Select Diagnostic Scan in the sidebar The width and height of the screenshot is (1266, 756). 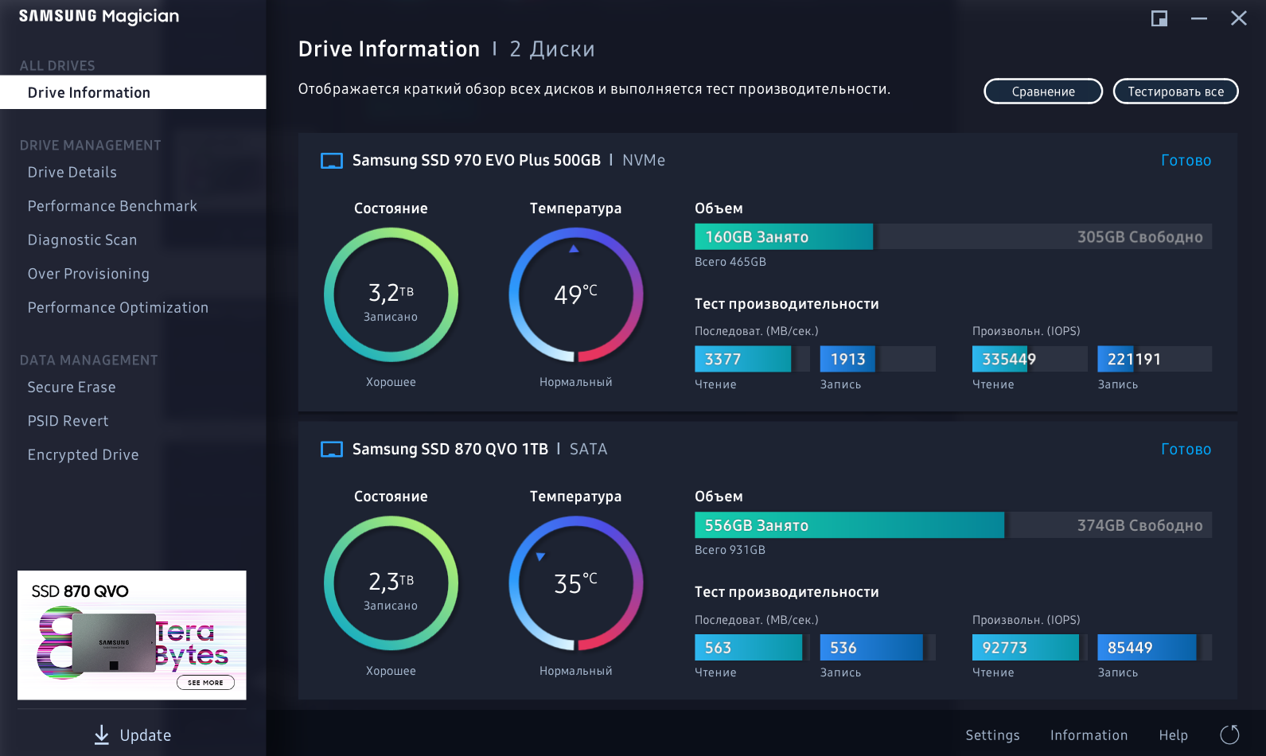click(82, 240)
